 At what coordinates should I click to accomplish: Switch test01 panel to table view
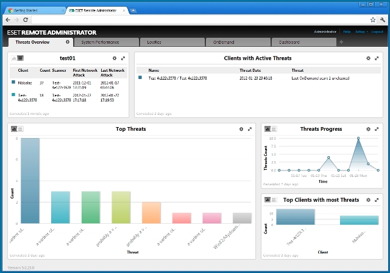click(20, 58)
